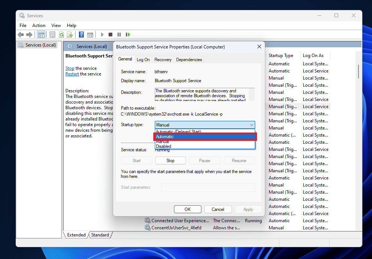Dismiss the dialog with Cancel
This screenshot has width=372, height=259.
pos(218,209)
